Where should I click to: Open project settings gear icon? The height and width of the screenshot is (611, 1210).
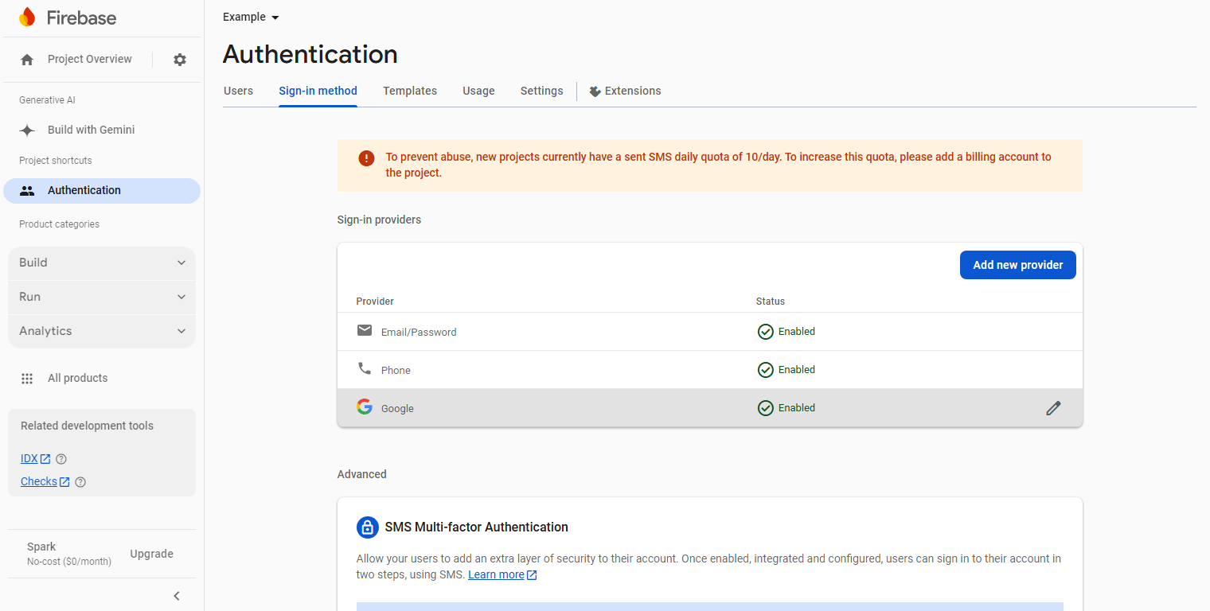[x=180, y=60]
